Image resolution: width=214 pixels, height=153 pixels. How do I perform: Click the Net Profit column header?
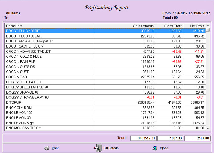(194, 26)
